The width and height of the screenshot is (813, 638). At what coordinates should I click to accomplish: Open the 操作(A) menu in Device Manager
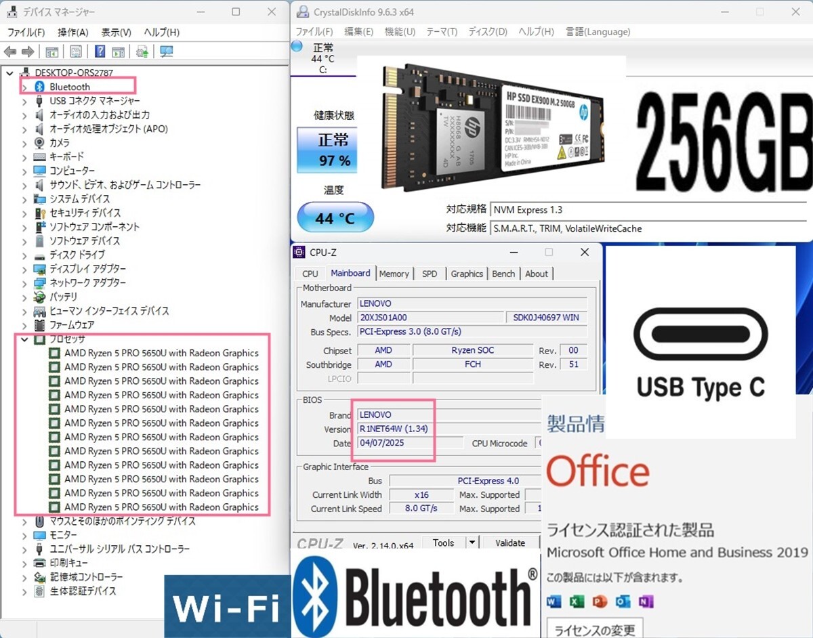point(73,32)
